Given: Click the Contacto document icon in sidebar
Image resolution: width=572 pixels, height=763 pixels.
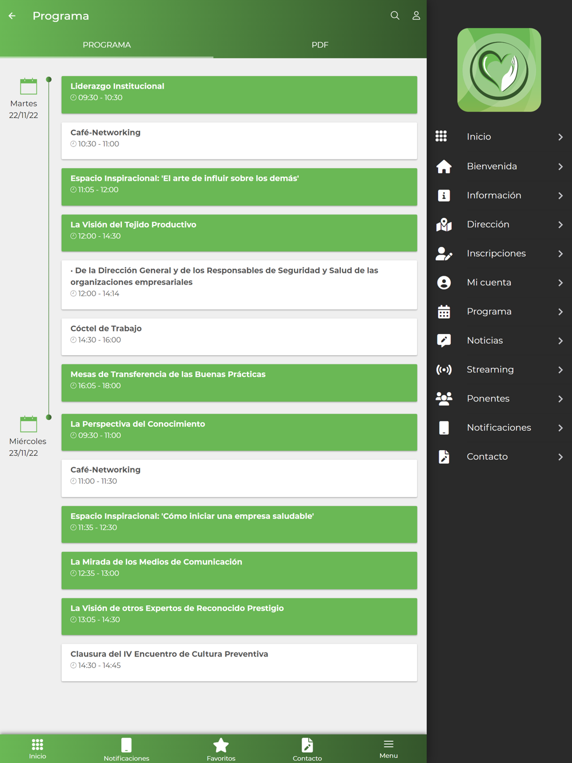Looking at the screenshot, I should 444,456.
